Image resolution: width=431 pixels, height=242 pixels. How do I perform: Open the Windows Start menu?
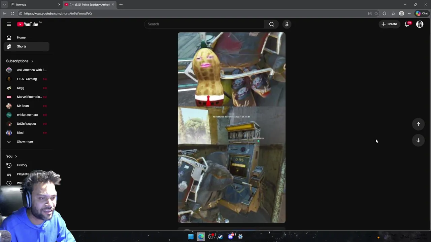(x=191, y=237)
